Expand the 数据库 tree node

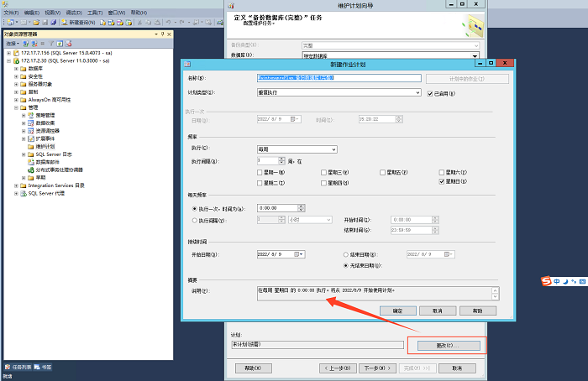coord(16,69)
